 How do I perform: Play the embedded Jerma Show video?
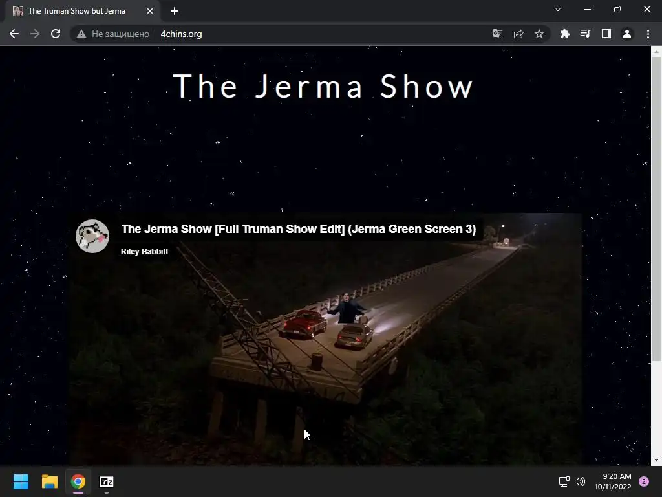(x=326, y=338)
